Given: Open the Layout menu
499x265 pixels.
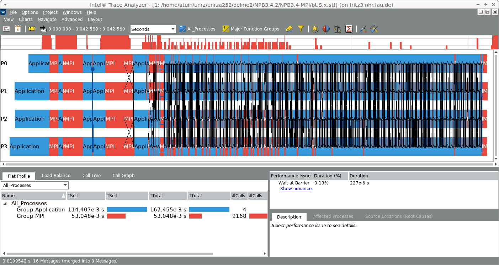Looking at the screenshot, I should 95,19.
